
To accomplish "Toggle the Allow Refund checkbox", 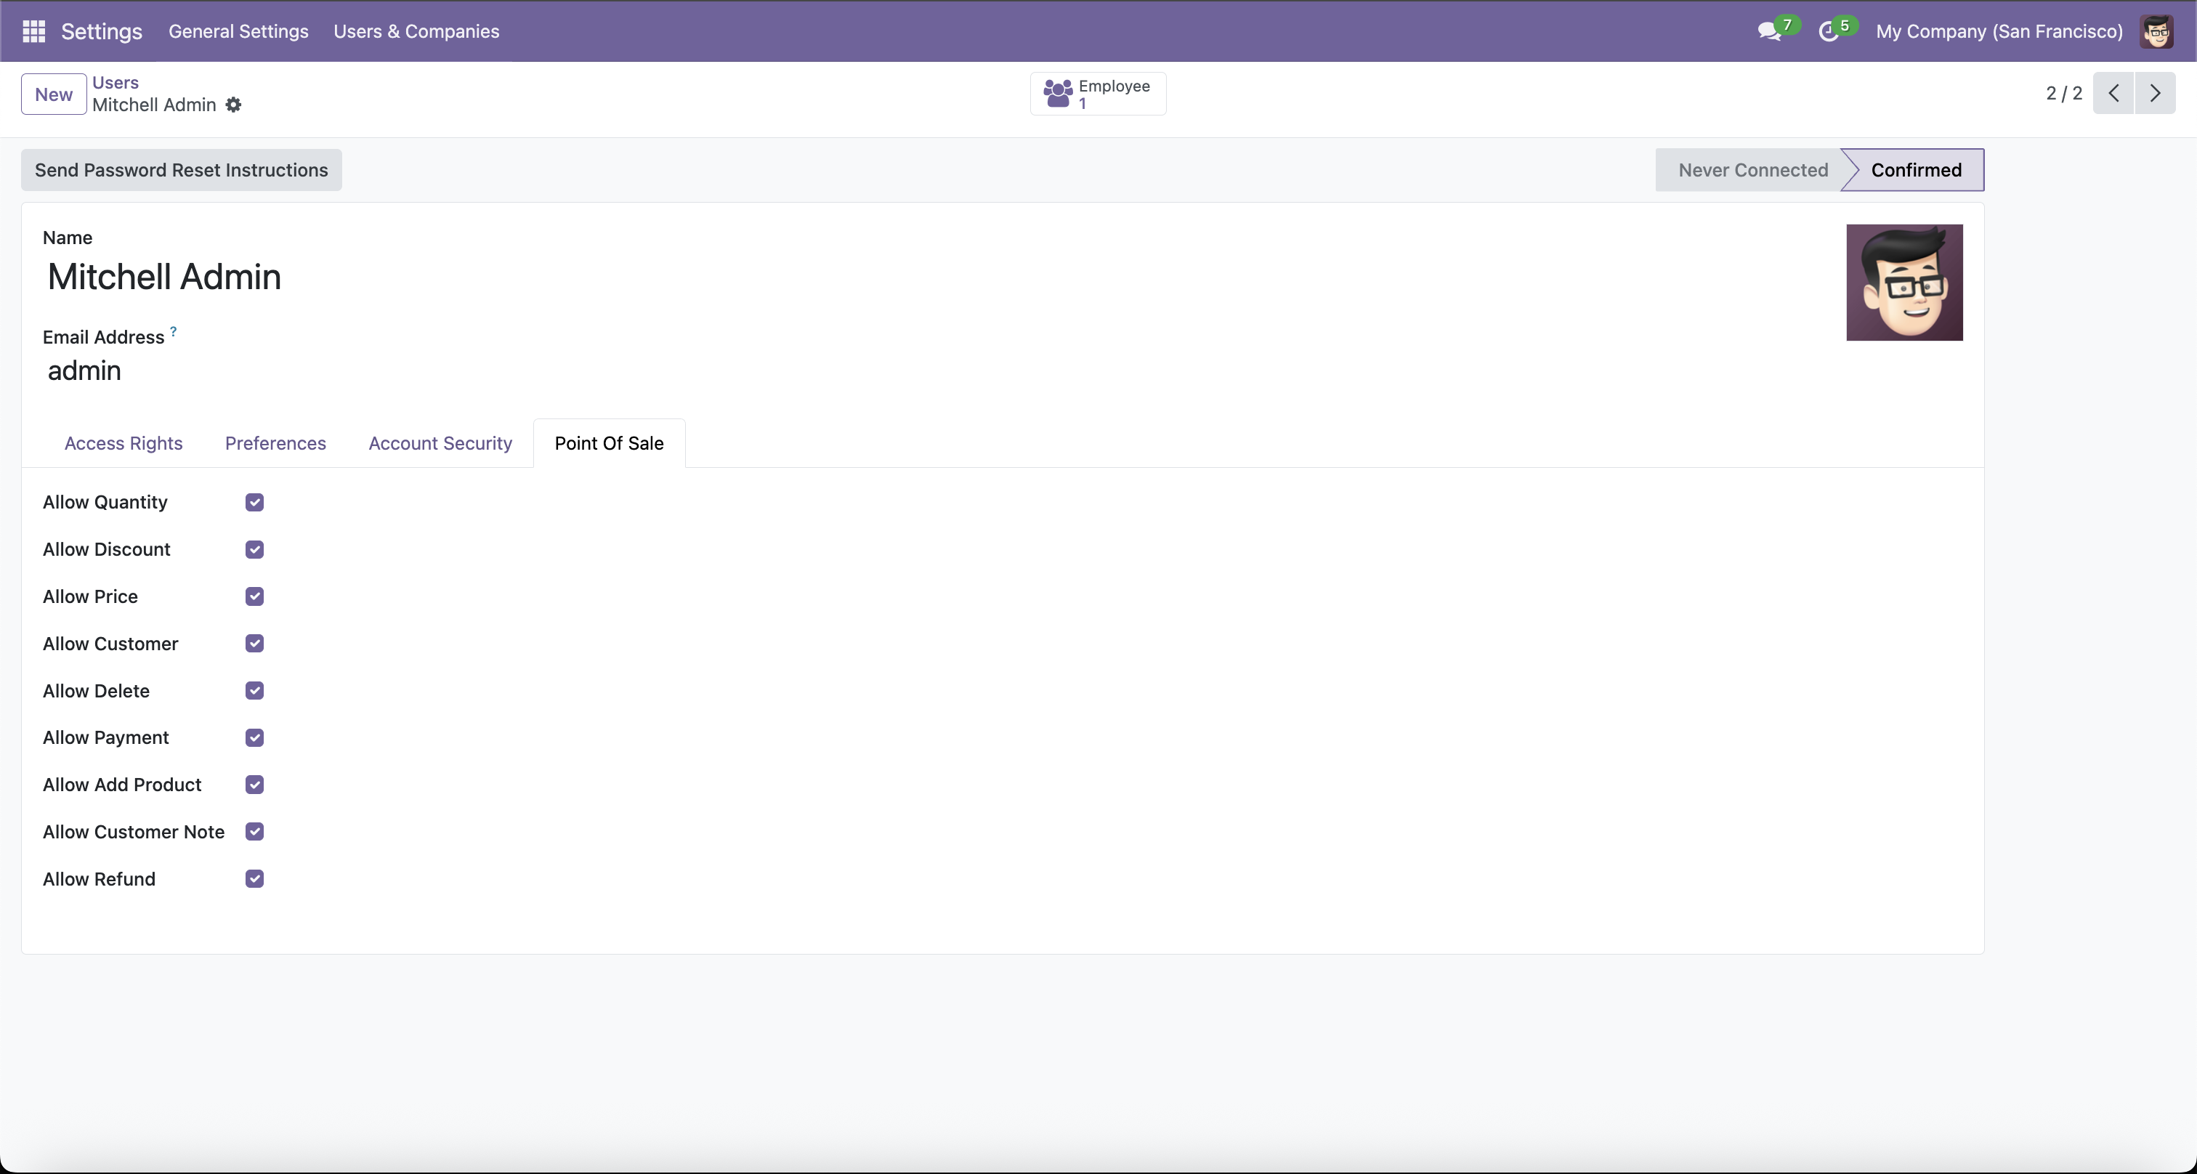I will click(254, 879).
